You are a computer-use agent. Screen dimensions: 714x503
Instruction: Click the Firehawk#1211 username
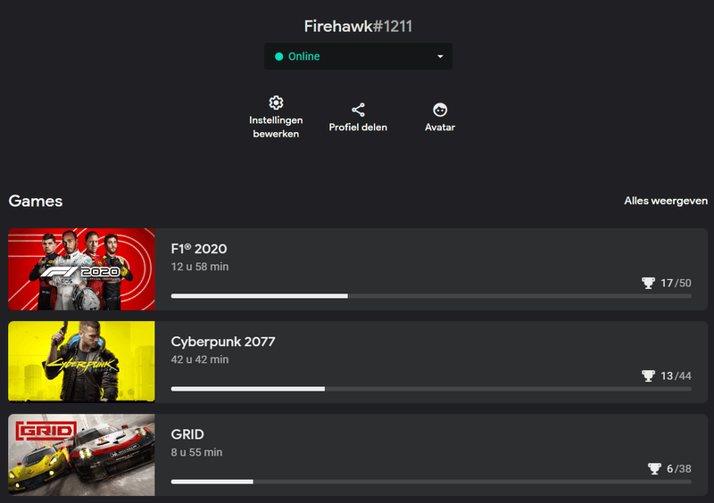358,27
